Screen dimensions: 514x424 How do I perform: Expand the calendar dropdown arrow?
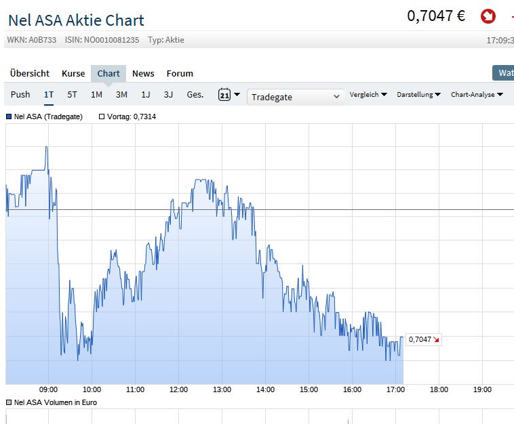click(x=237, y=95)
